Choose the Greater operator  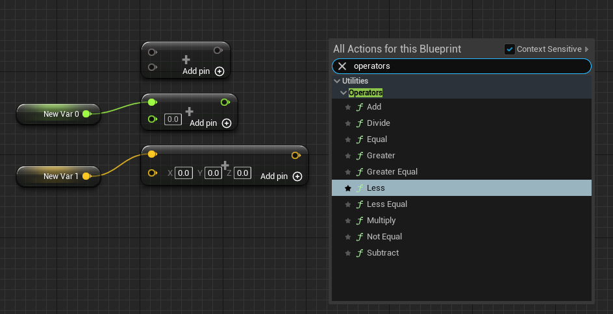461,156
